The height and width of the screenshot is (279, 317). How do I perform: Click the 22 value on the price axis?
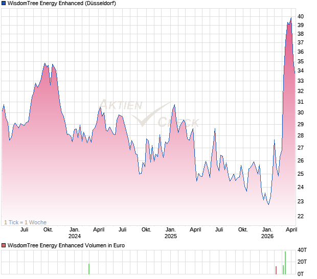pos(301,216)
